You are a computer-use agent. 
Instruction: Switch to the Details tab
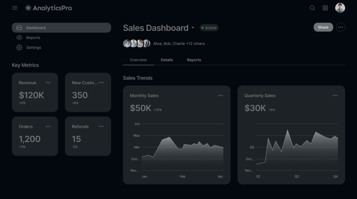pyautogui.click(x=167, y=60)
